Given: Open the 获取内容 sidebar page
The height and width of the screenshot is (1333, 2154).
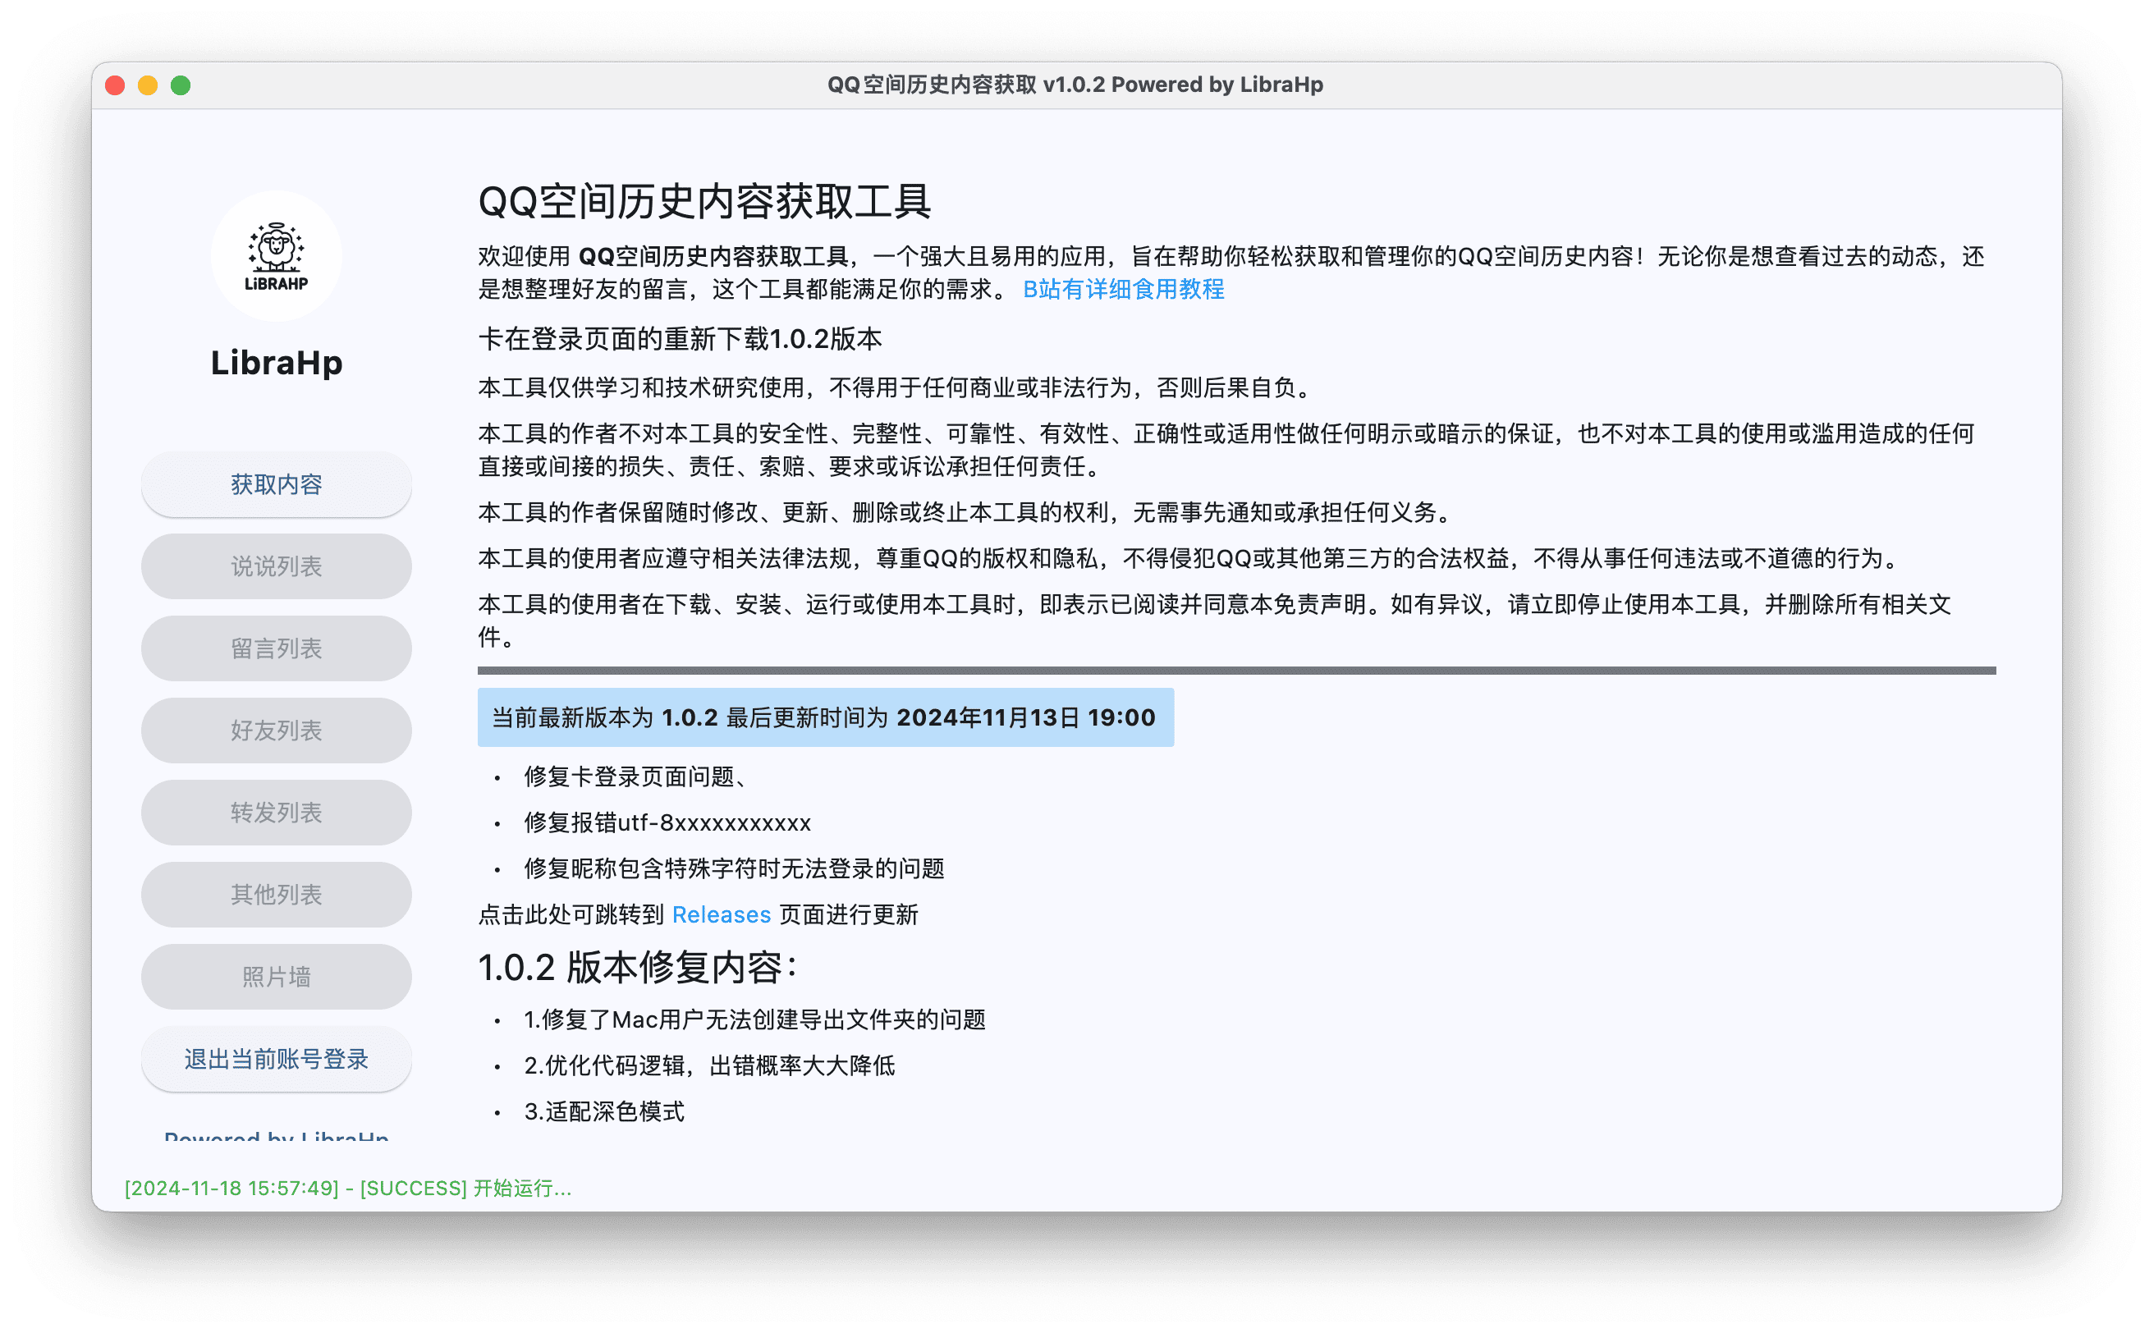Looking at the screenshot, I should pos(276,484).
